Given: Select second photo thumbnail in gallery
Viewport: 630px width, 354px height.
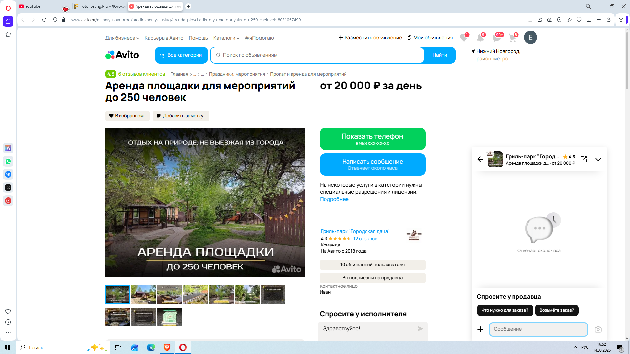Looking at the screenshot, I should click(143, 294).
